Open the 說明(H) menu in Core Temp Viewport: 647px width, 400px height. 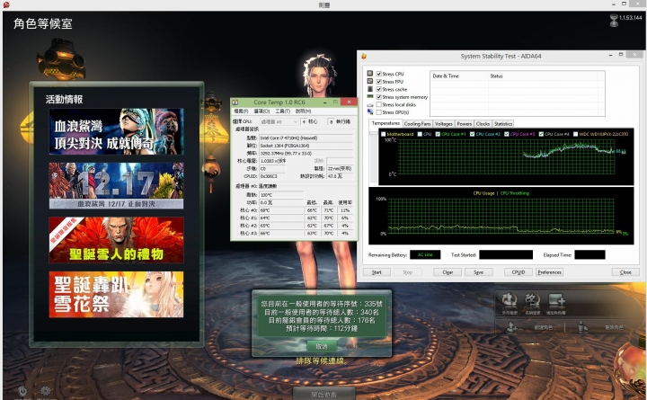pyautogui.click(x=304, y=111)
